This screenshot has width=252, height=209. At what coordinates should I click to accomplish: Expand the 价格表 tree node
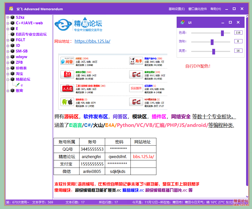tap(8, 68)
